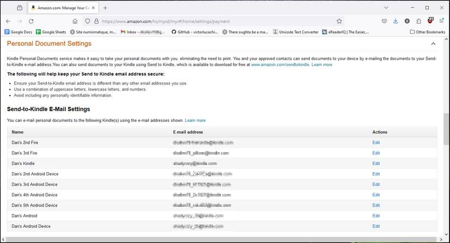The height and width of the screenshot is (243, 450).
Task: Click Edit for Dan's 2nd Fire
Action: 376,143
